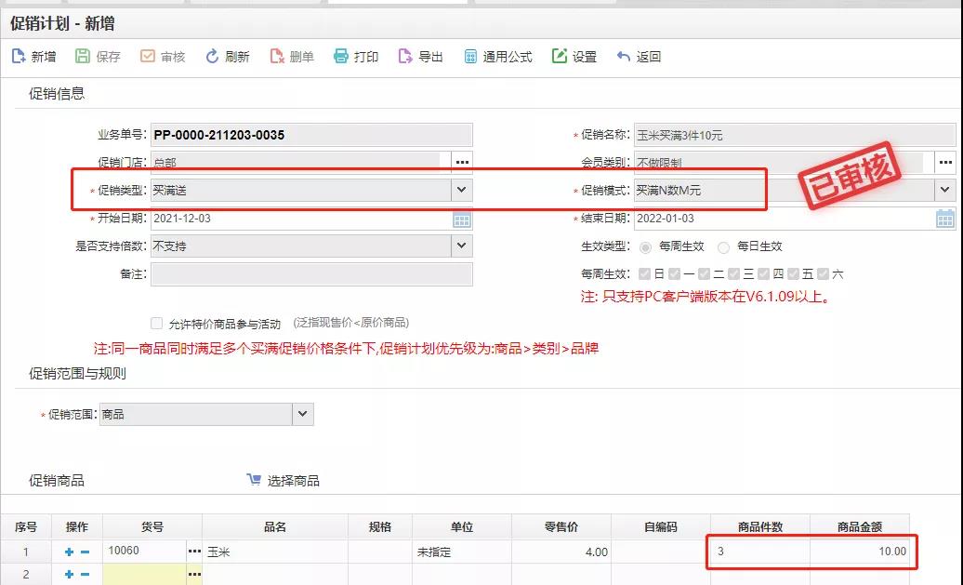Click the 导出 (Export) icon
This screenshot has width=963, height=585.
pos(419,56)
